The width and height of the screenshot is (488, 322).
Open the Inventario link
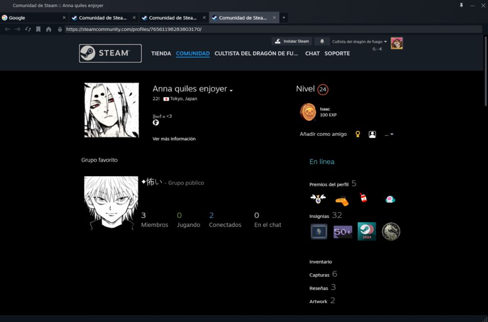[x=321, y=262]
